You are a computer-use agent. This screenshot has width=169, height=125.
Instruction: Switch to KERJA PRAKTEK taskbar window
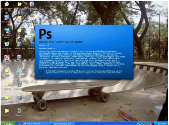[x=36, y=124]
